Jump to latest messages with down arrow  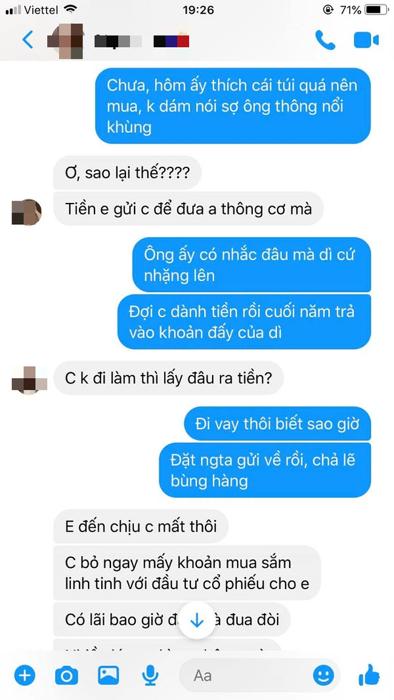point(197,621)
